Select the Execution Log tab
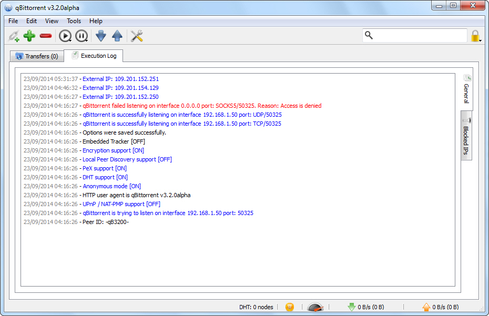Screen dimensions: 489x316 click(93, 56)
